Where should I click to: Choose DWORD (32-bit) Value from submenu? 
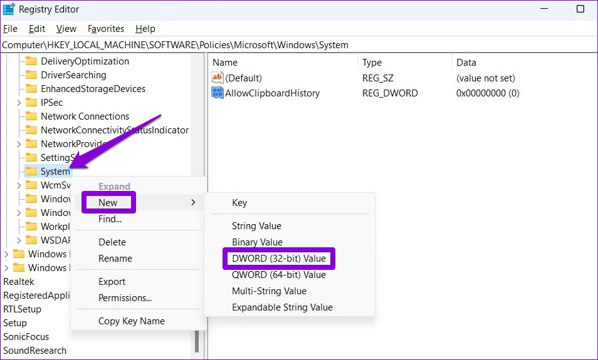click(279, 259)
